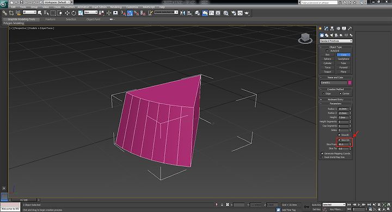Collapse the Parameters rollout
The image size is (392, 212).
click(x=335, y=104)
